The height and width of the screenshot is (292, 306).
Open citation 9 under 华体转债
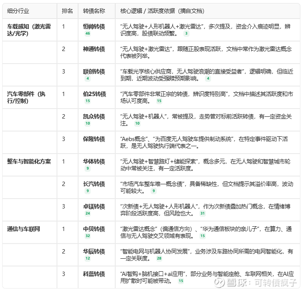pyautogui.click(x=88, y=168)
